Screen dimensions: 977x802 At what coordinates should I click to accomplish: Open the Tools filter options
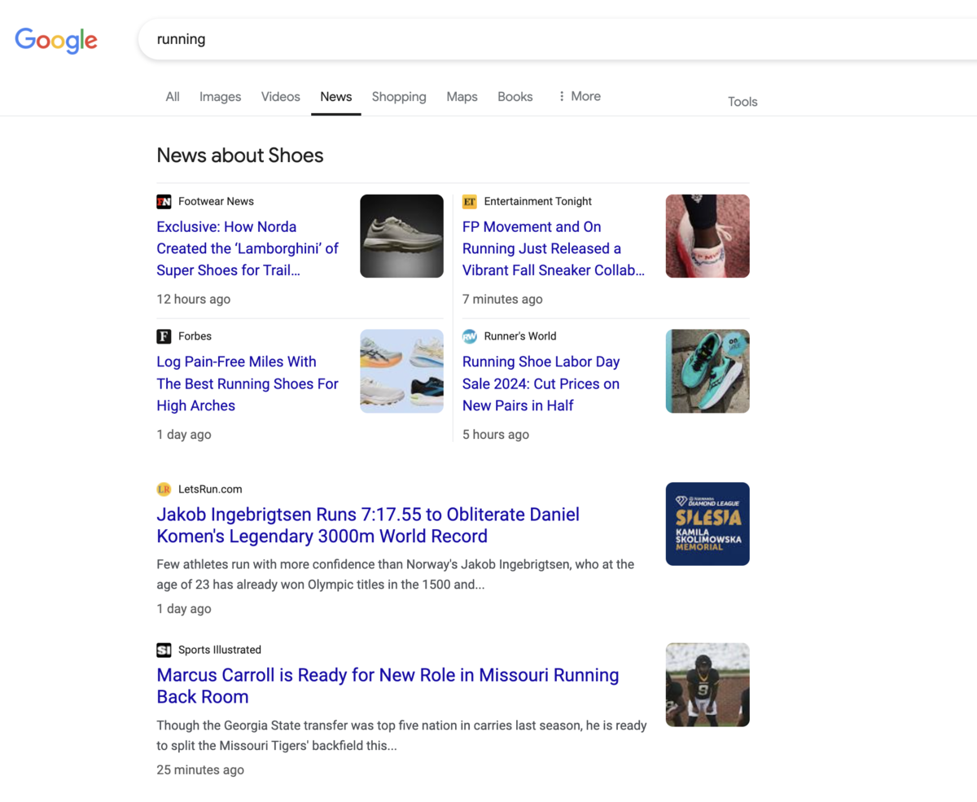[x=742, y=102]
